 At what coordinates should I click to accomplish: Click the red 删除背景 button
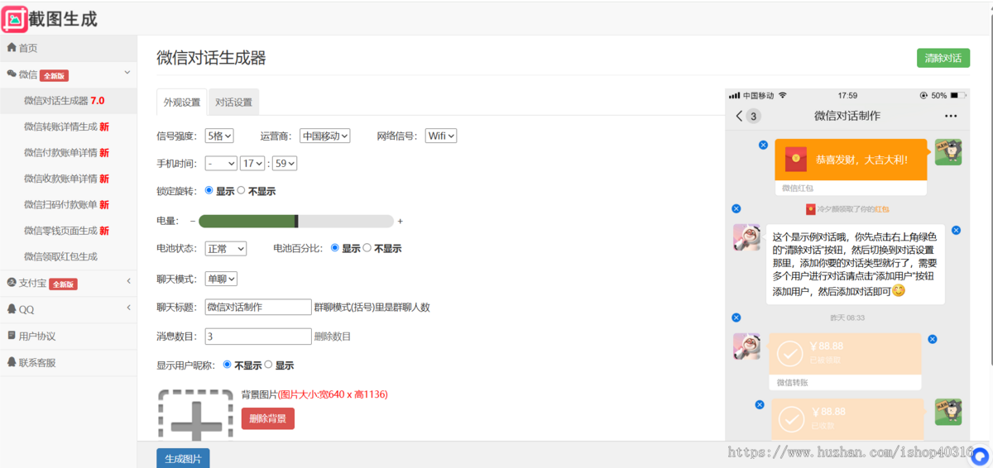(x=267, y=418)
